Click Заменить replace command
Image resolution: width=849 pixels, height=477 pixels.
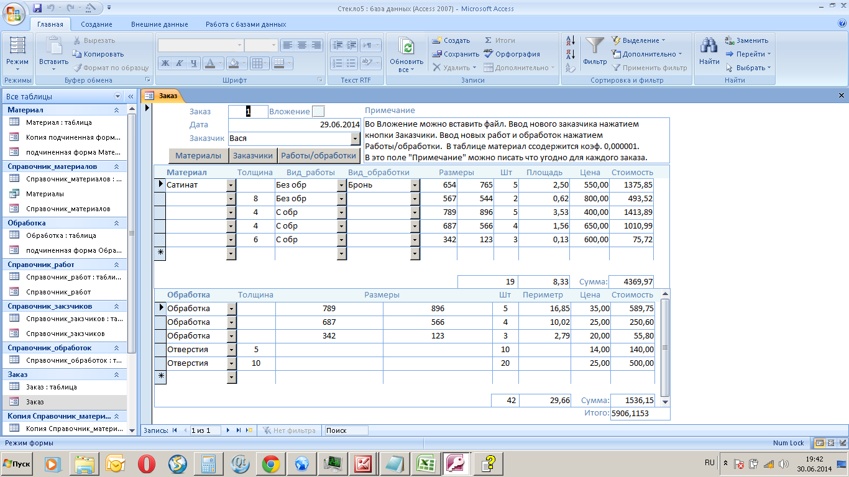coord(747,40)
